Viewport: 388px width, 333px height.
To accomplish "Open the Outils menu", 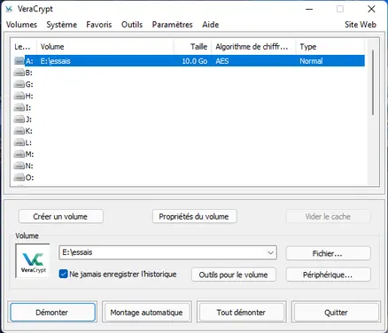I will pos(132,25).
